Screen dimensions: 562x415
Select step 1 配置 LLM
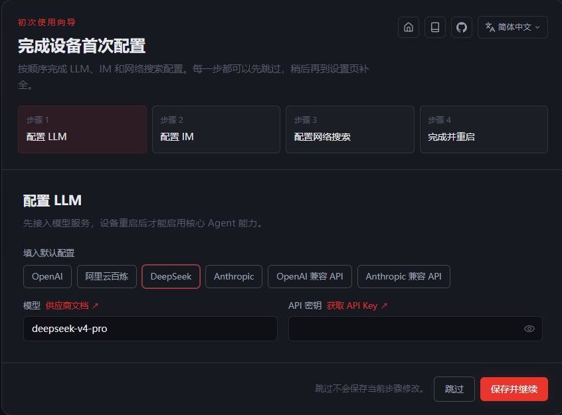coord(82,129)
